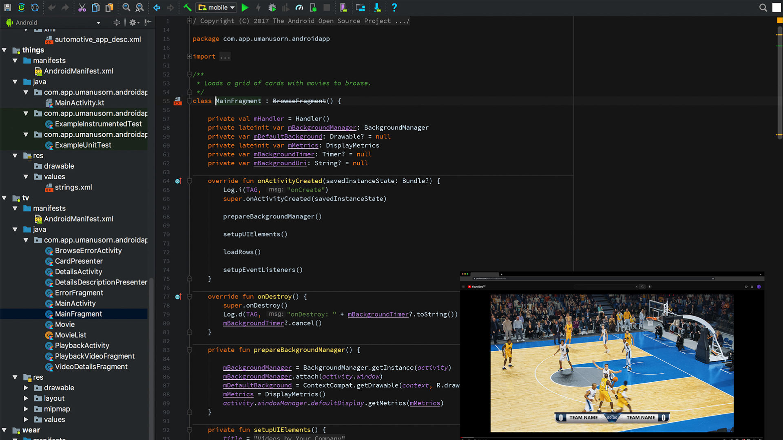Fold the onActivityCreated function in gutter

click(190, 181)
